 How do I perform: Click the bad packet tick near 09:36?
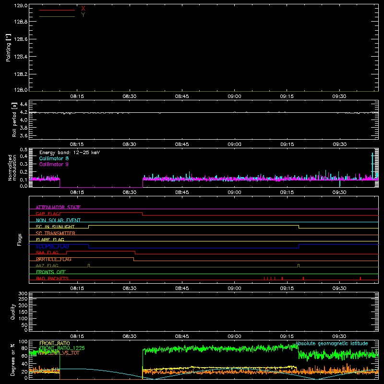(360, 278)
